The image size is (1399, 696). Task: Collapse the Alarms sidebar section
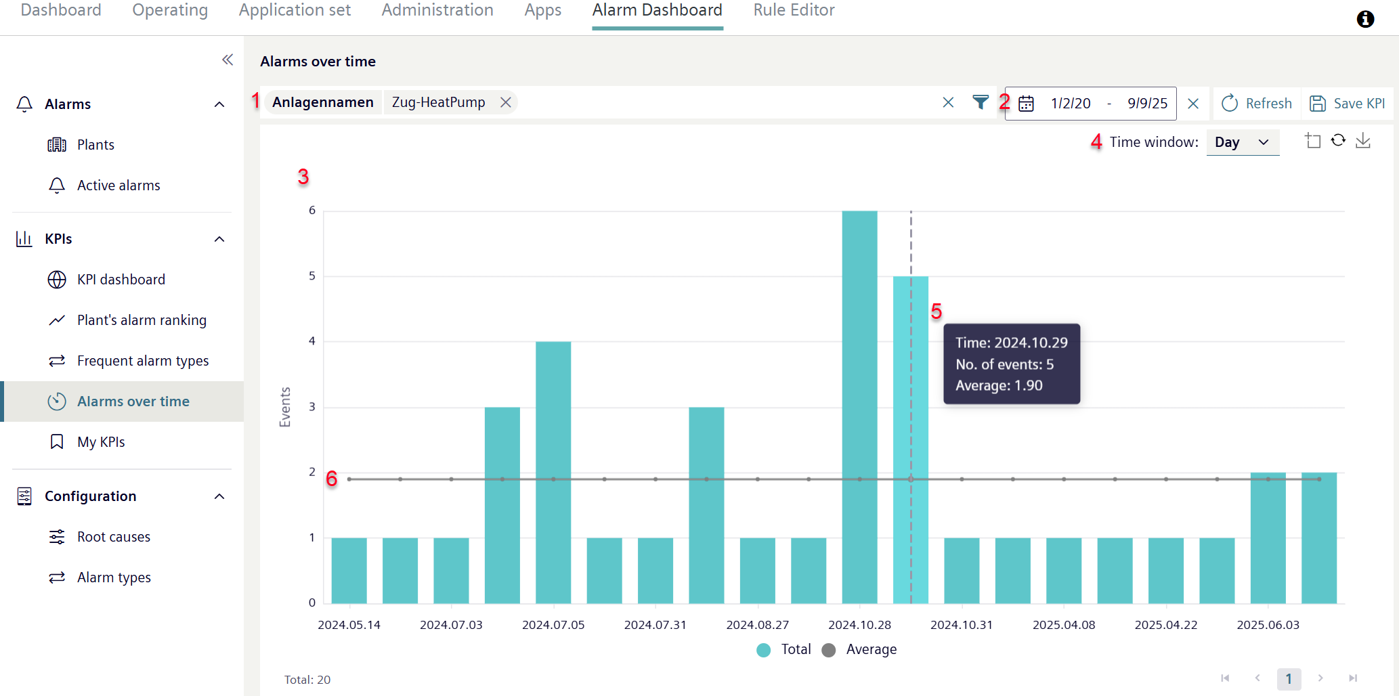(x=219, y=104)
